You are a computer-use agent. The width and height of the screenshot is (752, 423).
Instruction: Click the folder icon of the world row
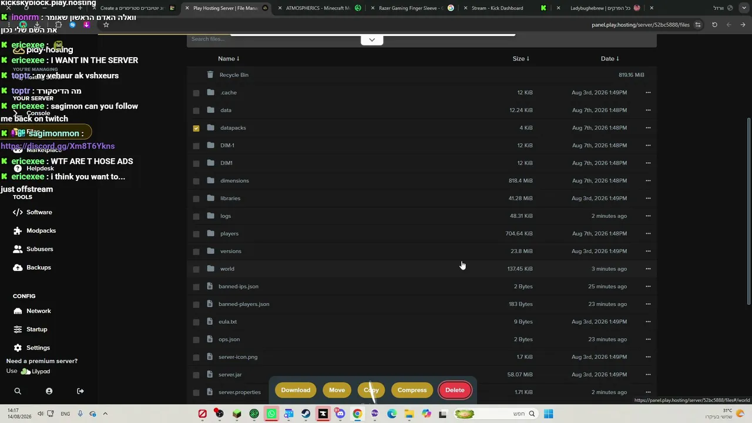point(210,268)
